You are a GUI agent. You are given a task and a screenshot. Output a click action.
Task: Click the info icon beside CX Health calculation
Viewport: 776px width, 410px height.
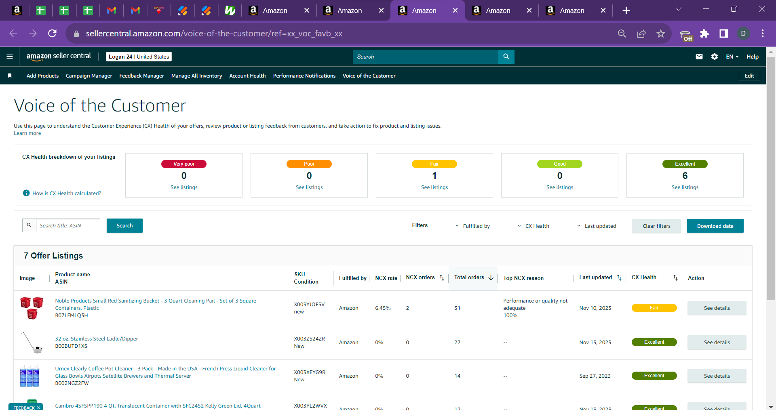tap(26, 193)
